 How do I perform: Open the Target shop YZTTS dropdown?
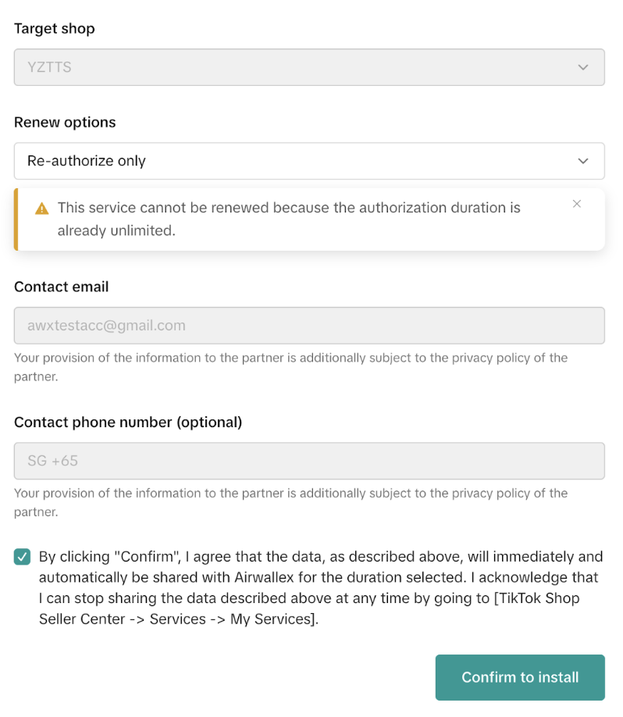(x=309, y=67)
